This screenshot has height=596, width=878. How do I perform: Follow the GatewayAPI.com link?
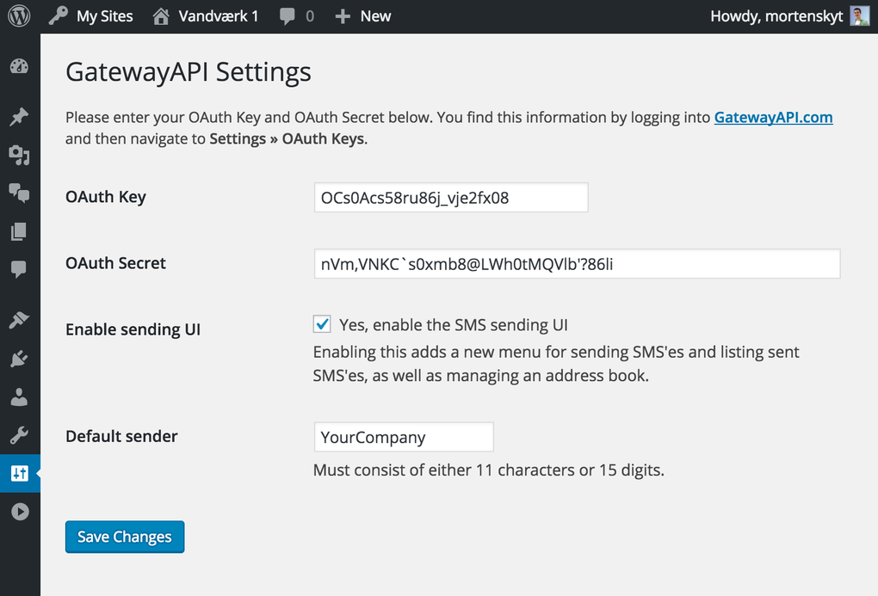(772, 117)
